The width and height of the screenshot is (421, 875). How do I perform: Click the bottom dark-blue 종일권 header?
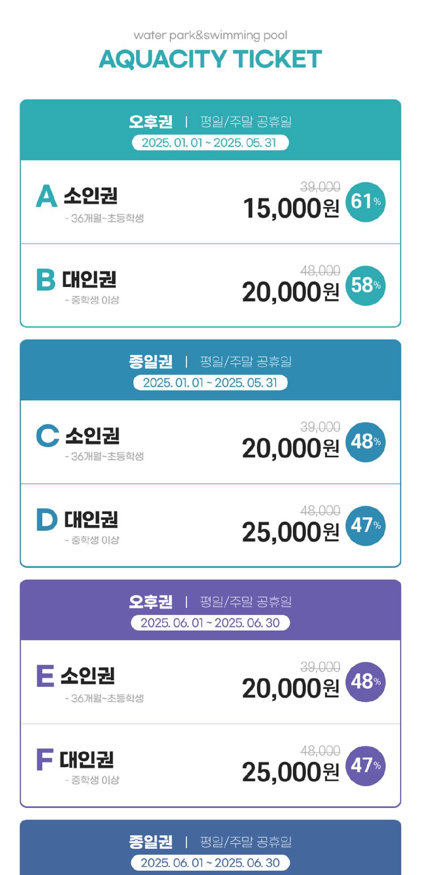151,842
